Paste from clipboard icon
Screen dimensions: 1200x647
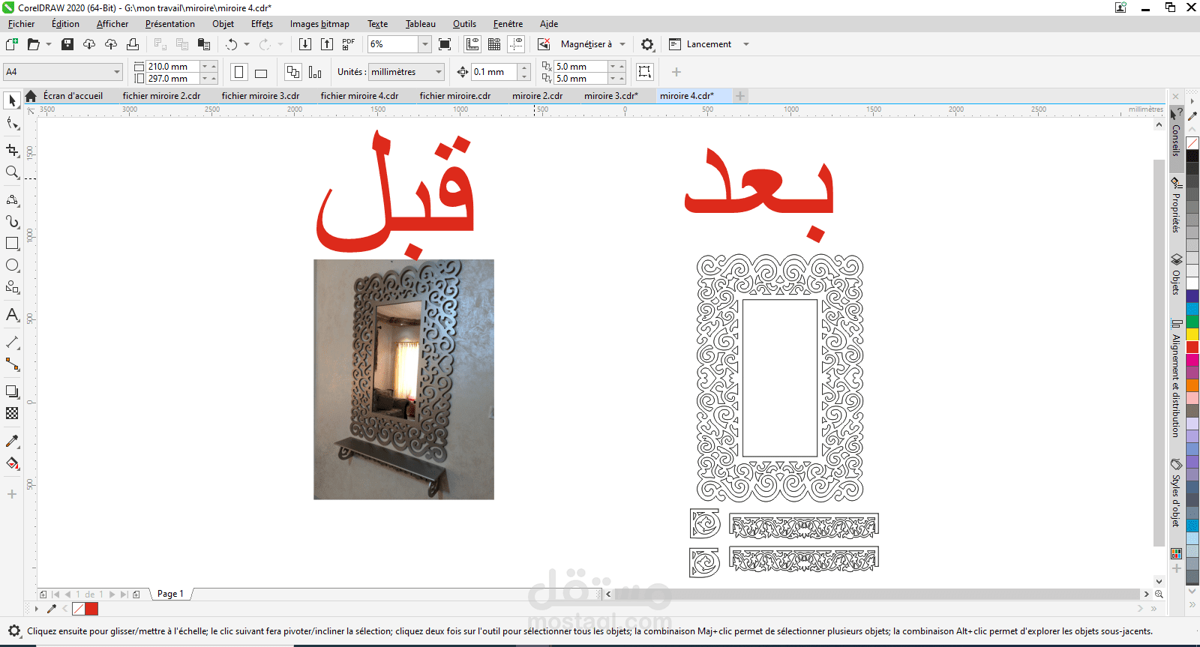203,44
